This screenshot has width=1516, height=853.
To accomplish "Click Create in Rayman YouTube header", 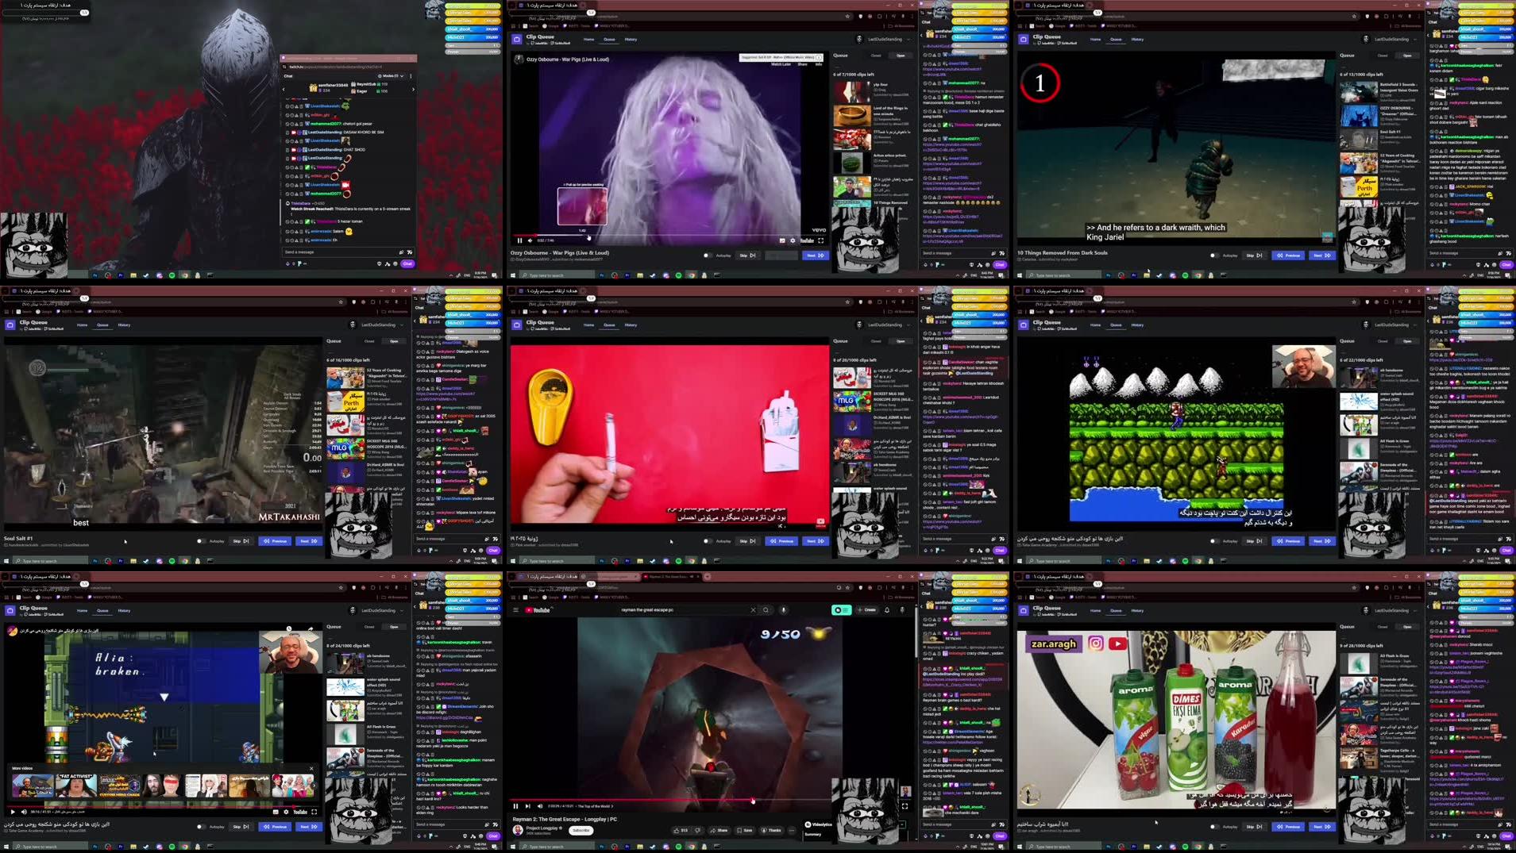I will pyautogui.click(x=866, y=610).
